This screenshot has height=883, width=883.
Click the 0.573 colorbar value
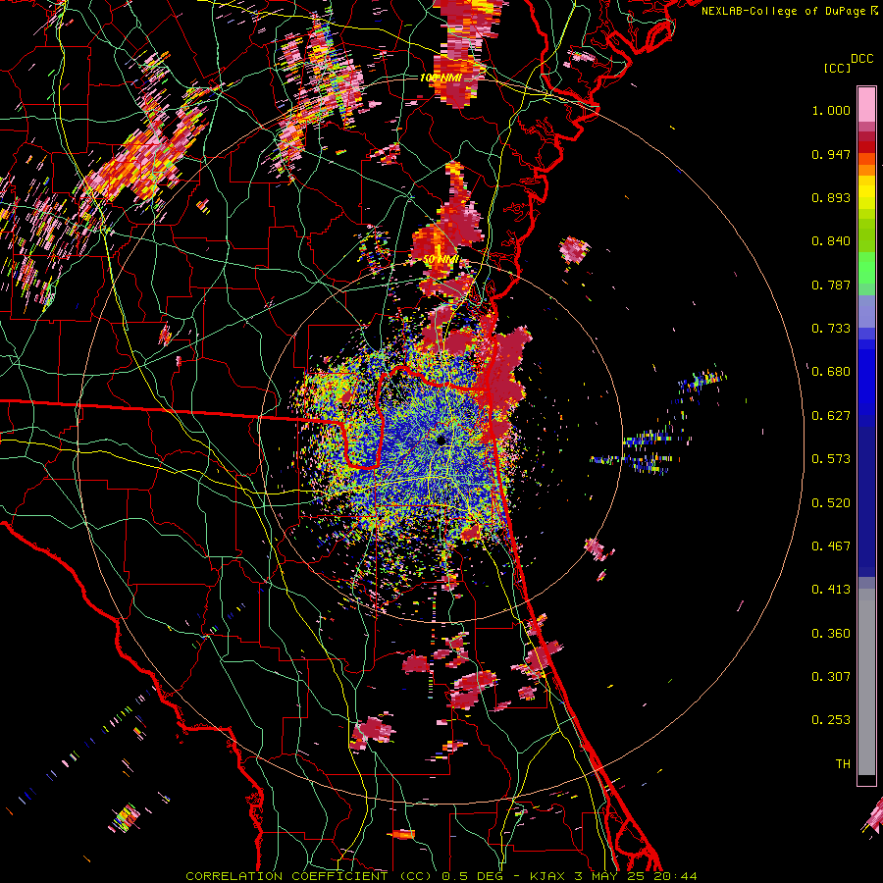click(x=831, y=459)
